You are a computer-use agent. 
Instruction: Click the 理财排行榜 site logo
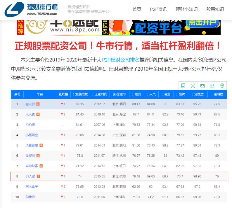click(31, 9)
